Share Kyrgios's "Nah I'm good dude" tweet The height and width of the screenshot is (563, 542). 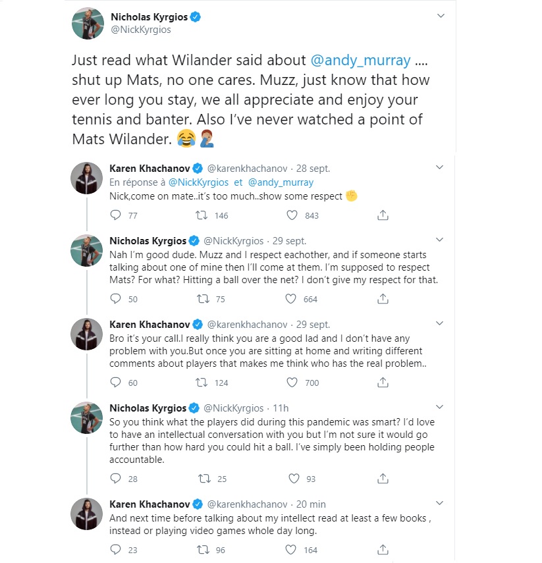[383, 299]
